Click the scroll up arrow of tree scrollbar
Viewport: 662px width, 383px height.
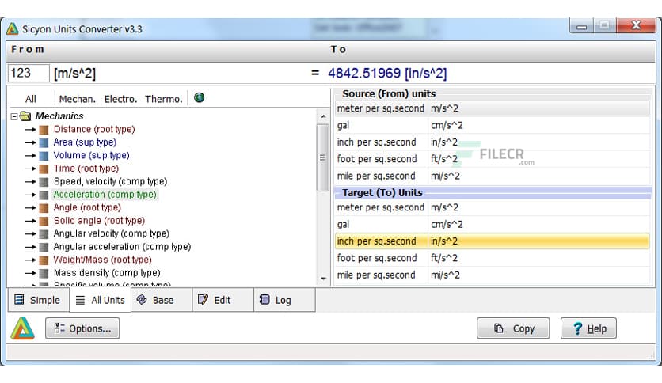click(323, 116)
